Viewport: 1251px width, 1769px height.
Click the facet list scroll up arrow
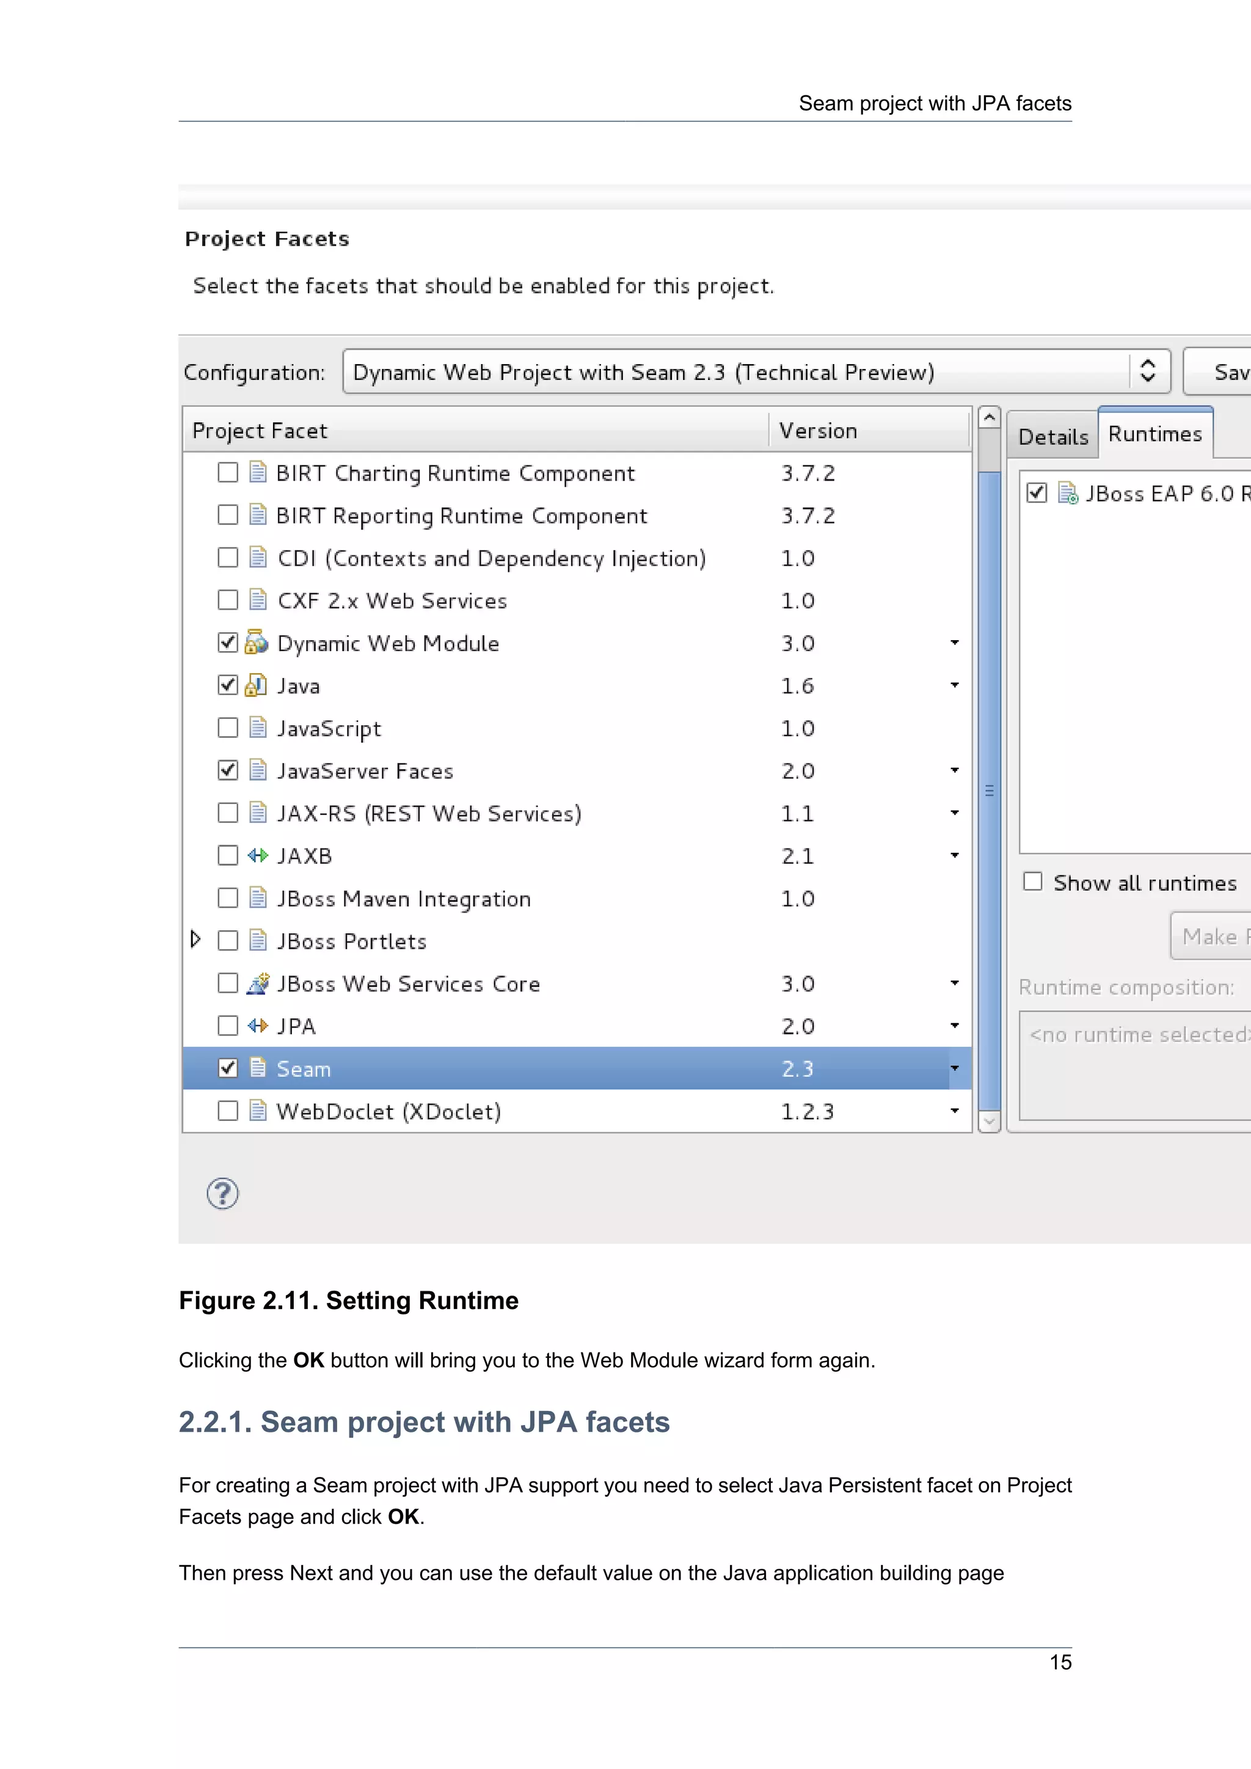(x=989, y=418)
